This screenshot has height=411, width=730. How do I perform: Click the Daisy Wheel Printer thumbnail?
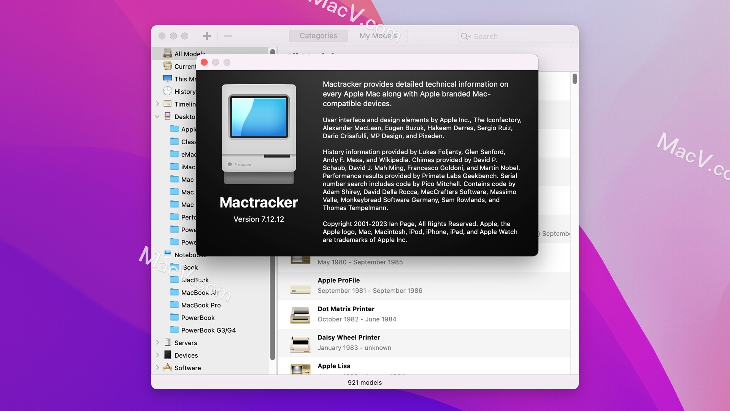(300, 344)
